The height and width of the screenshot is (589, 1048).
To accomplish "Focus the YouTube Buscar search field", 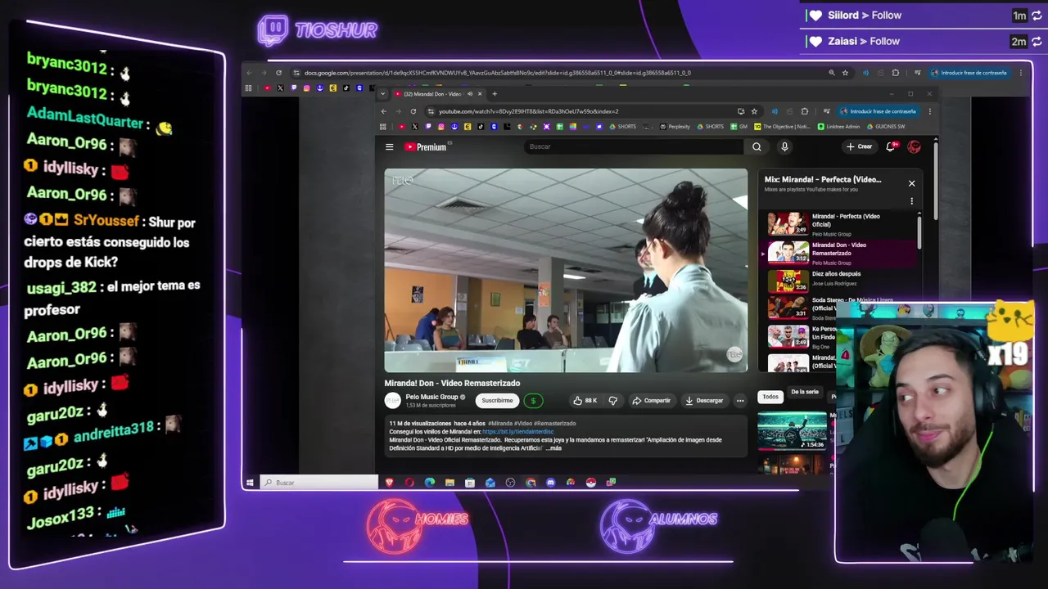I will point(635,147).
